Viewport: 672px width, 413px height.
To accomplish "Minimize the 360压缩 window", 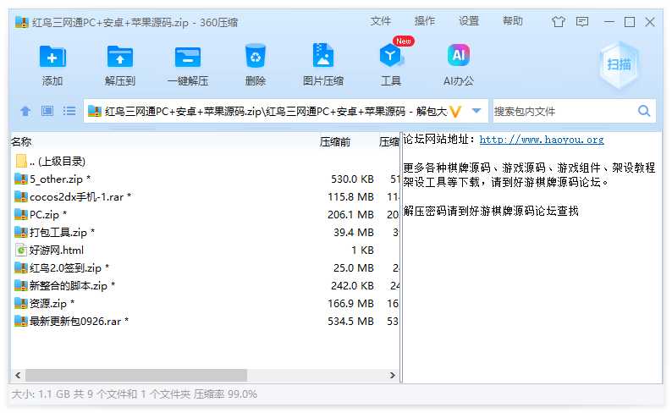I will tap(609, 22).
